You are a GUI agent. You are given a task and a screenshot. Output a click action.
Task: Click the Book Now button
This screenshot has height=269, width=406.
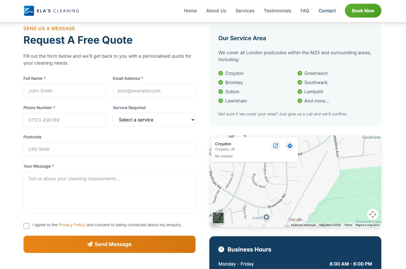tap(363, 11)
